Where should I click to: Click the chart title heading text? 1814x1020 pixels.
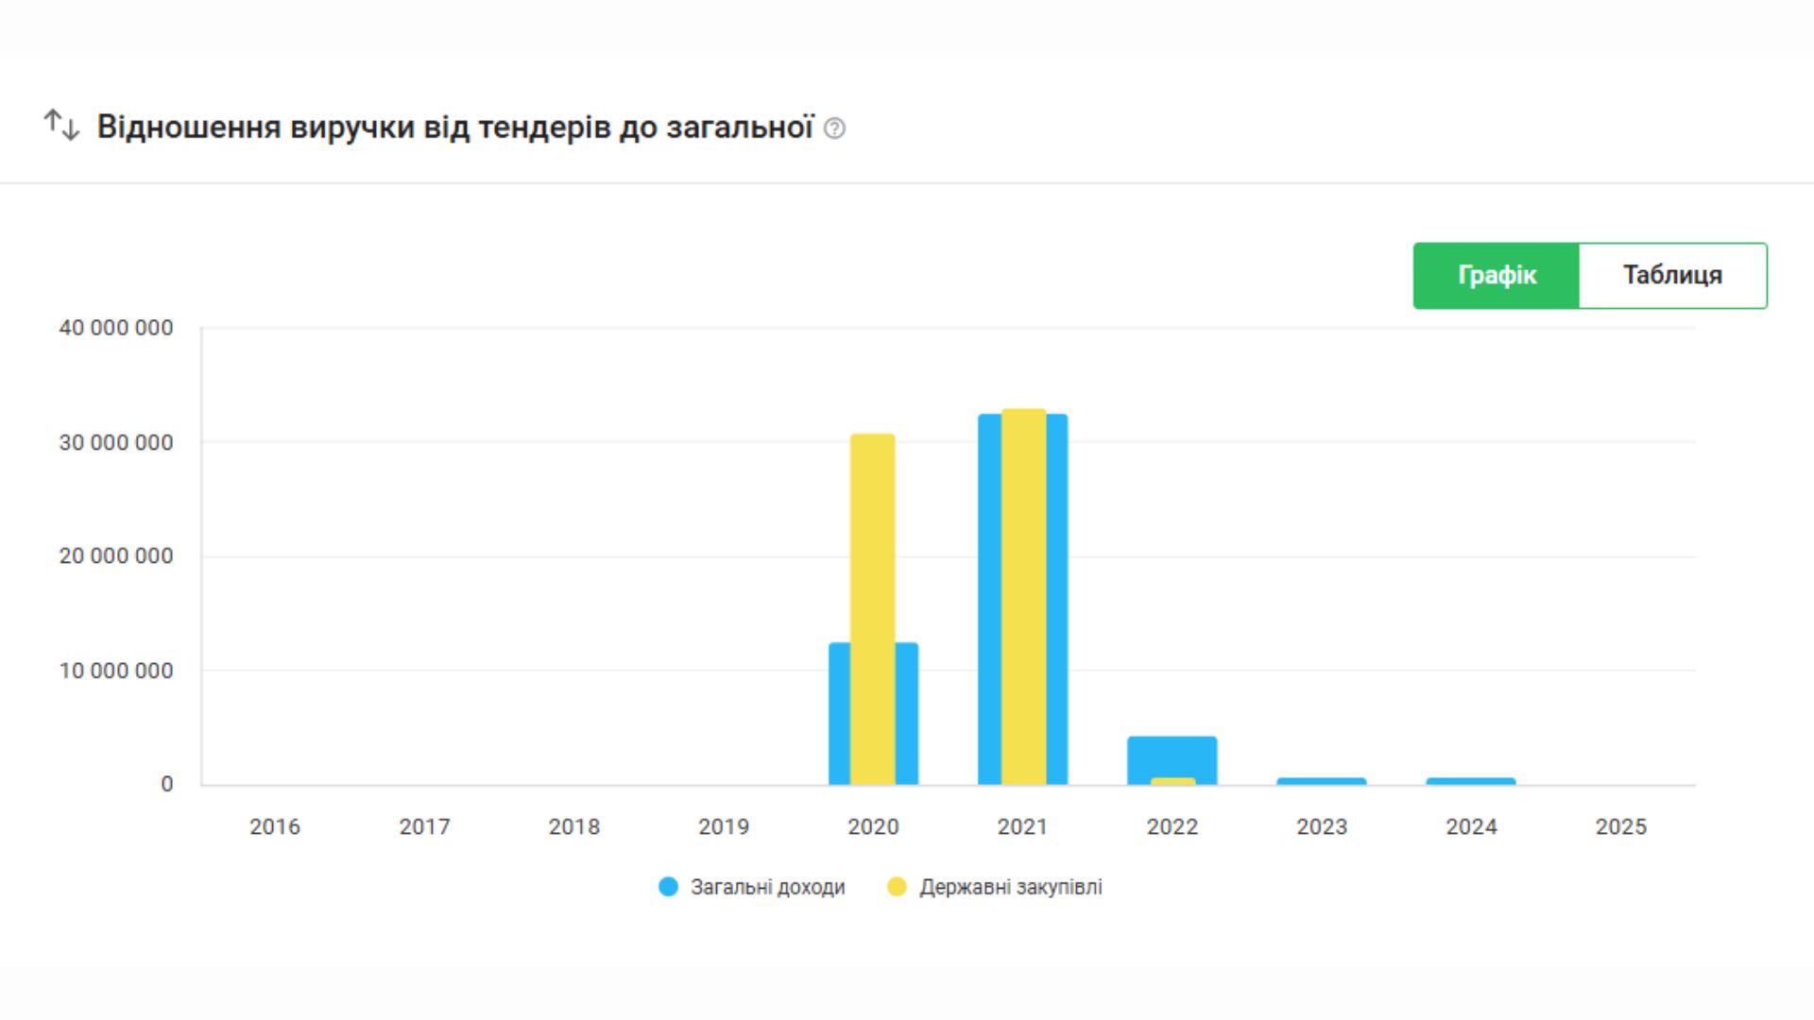(x=454, y=127)
